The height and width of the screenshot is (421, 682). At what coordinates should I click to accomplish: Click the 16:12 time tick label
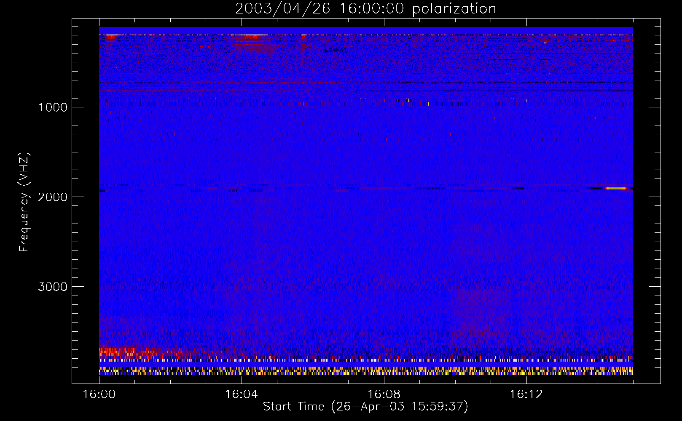pyautogui.click(x=526, y=394)
